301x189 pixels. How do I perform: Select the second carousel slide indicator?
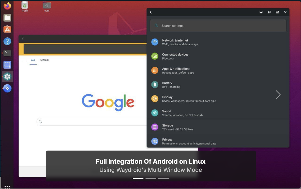(151, 179)
